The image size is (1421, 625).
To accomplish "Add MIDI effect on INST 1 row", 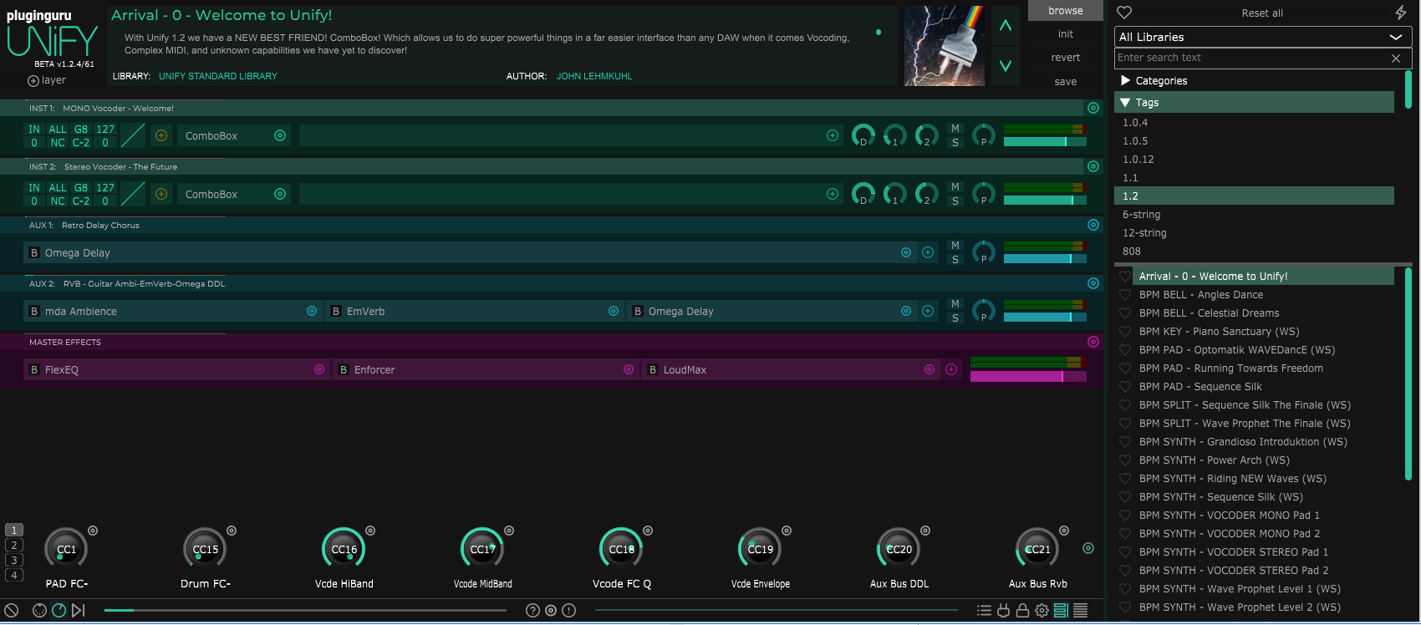I will click(161, 135).
